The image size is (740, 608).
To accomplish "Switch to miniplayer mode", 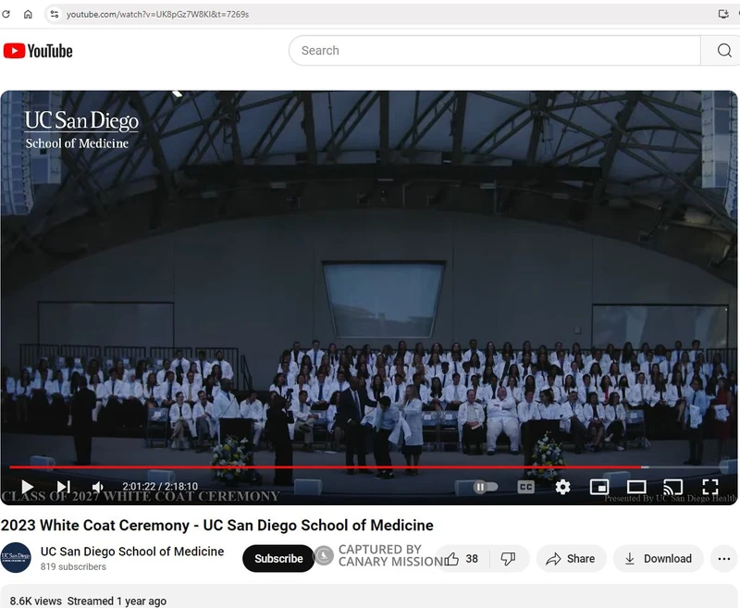I will point(599,487).
